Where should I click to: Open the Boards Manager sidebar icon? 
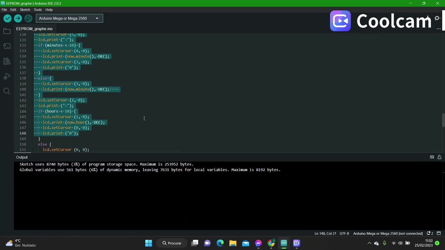pyautogui.click(x=7, y=46)
